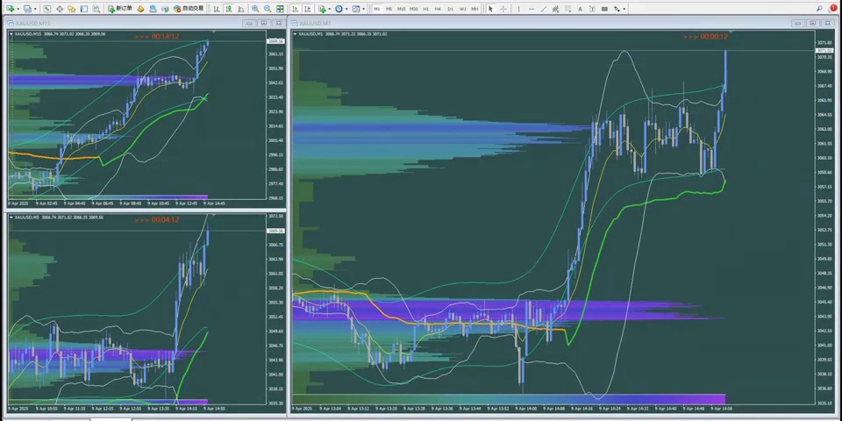Expand the indicators dropdown arrow
Image resolution: width=842 pixels, height=421 pixels.
[330, 9]
